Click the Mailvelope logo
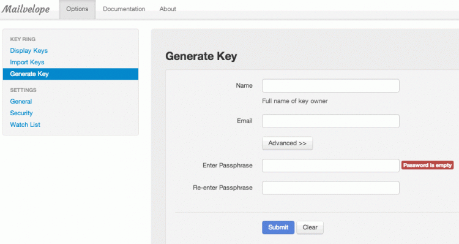 (26, 9)
